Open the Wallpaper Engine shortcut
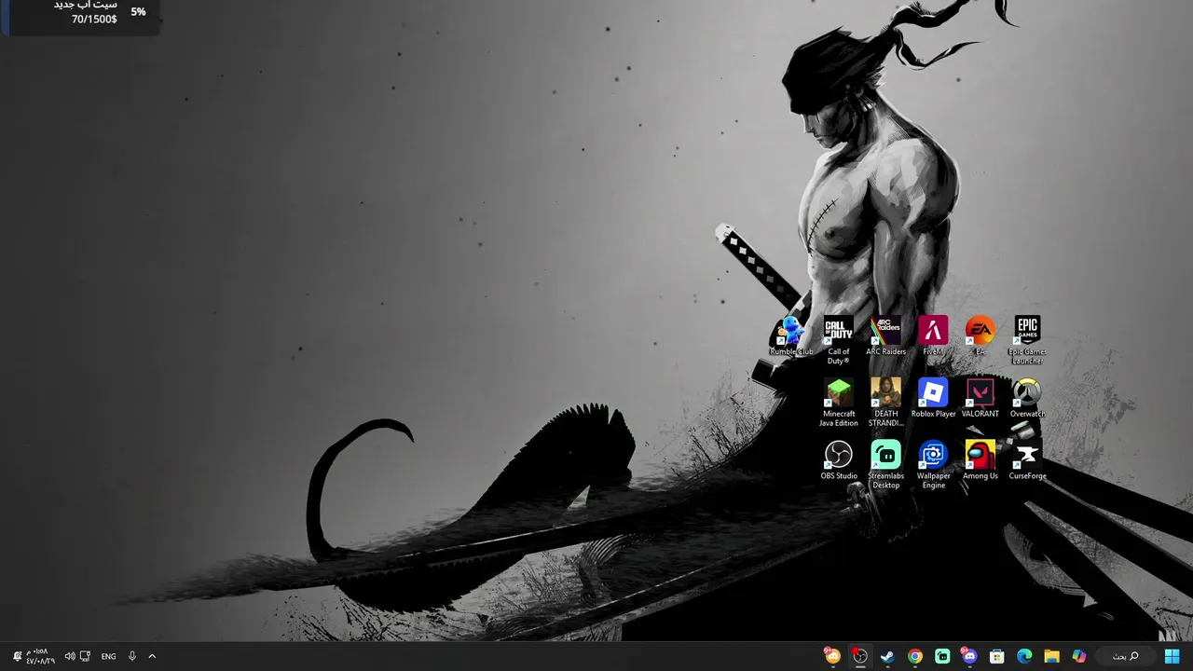Viewport: 1193px width, 671px height. [x=933, y=465]
